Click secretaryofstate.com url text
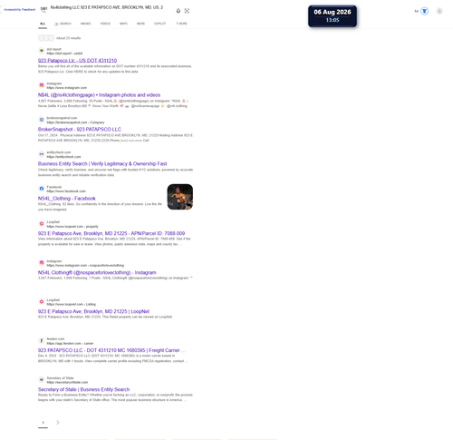The width and height of the screenshot is (453, 440). 67,382
